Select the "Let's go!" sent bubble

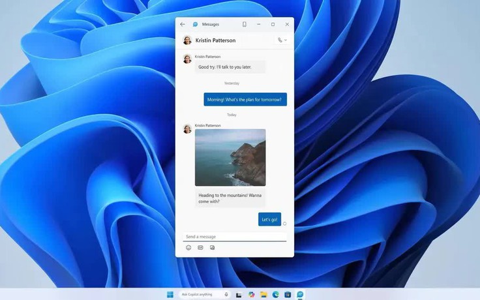pos(269,220)
